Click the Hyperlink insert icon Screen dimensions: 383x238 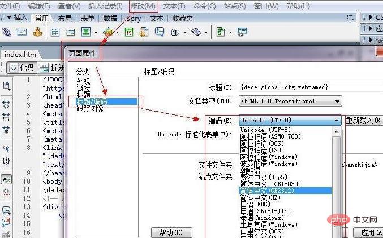(6, 32)
